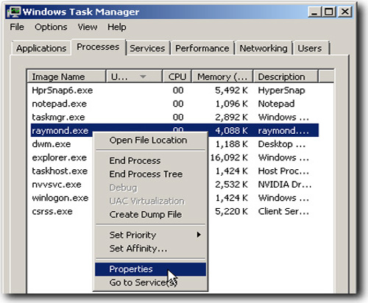Open the View menu

pyautogui.click(x=88, y=27)
